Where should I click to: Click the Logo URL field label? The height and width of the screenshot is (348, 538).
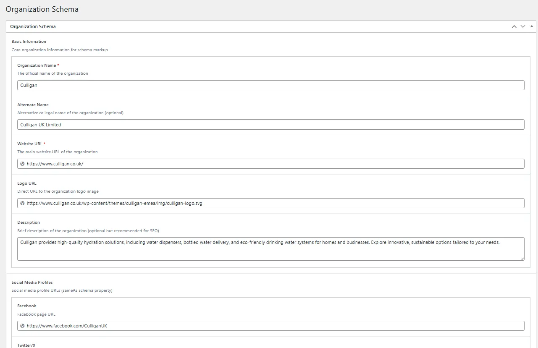point(27,183)
